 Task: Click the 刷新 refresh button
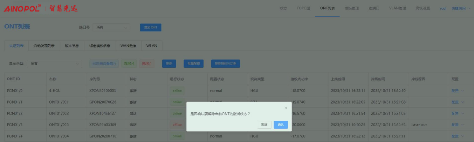(169, 63)
